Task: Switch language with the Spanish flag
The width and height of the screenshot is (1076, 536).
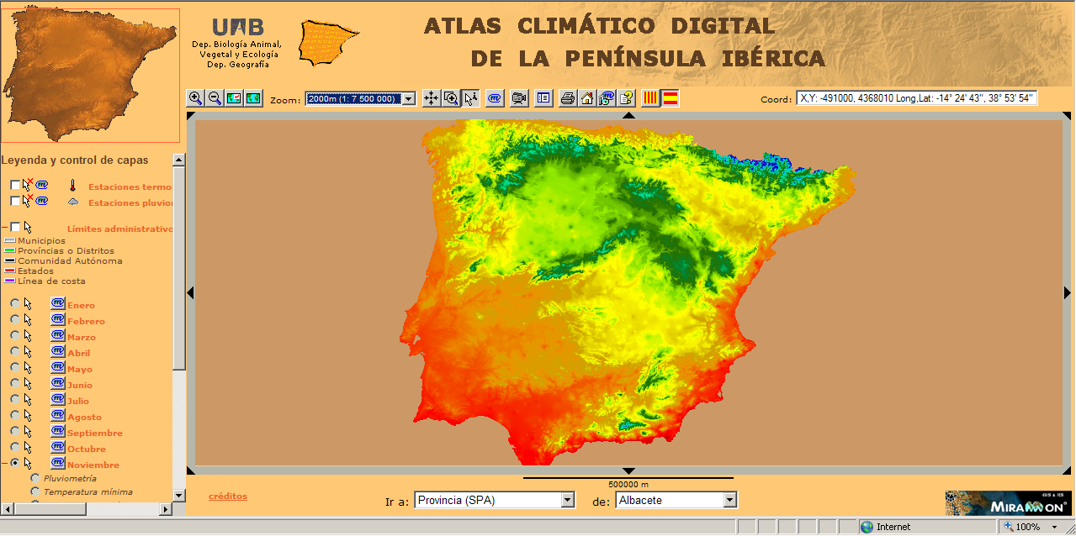Action: point(671,98)
